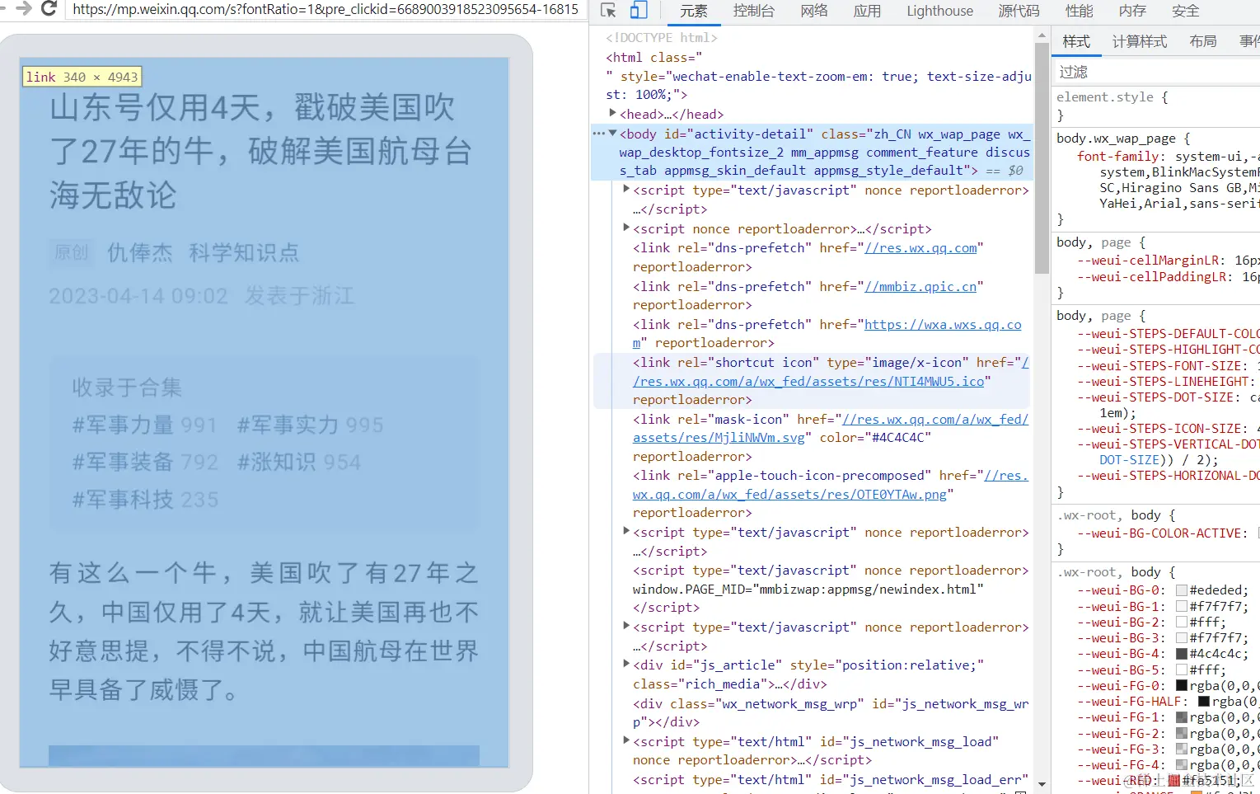Click the --weui-FG-HALF color swatch
This screenshot has height=794, width=1260.
(1204, 702)
